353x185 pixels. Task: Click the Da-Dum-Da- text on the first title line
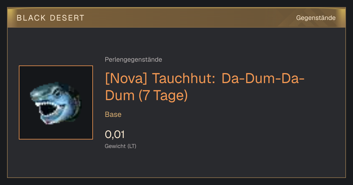coord(263,79)
